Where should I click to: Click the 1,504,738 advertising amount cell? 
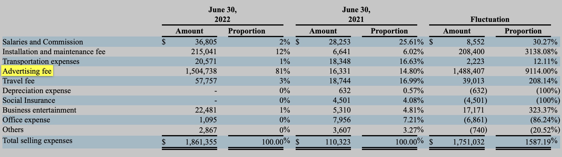(201, 72)
